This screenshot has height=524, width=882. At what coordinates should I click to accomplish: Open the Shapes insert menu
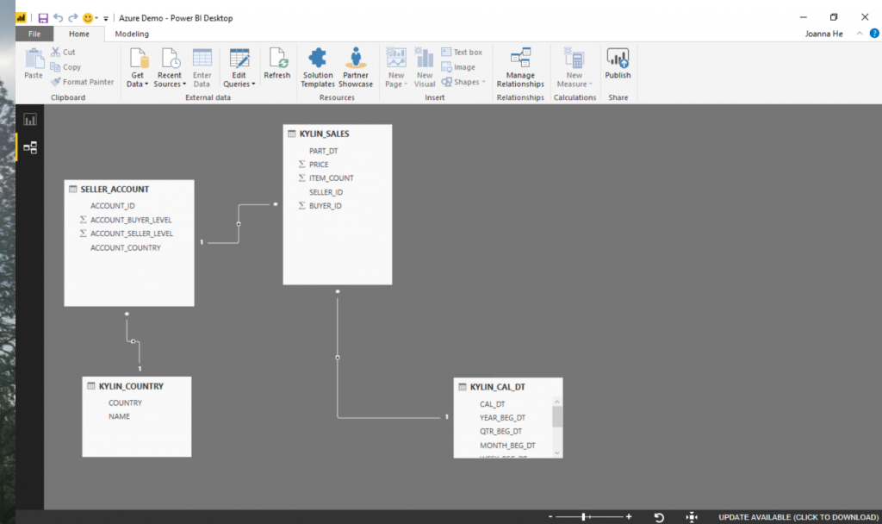(463, 82)
